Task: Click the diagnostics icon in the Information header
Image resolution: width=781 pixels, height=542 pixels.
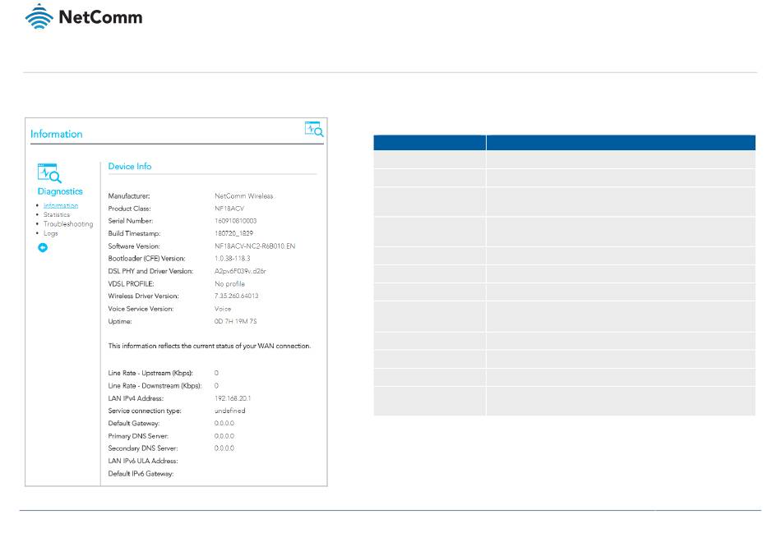Action: (314, 129)
